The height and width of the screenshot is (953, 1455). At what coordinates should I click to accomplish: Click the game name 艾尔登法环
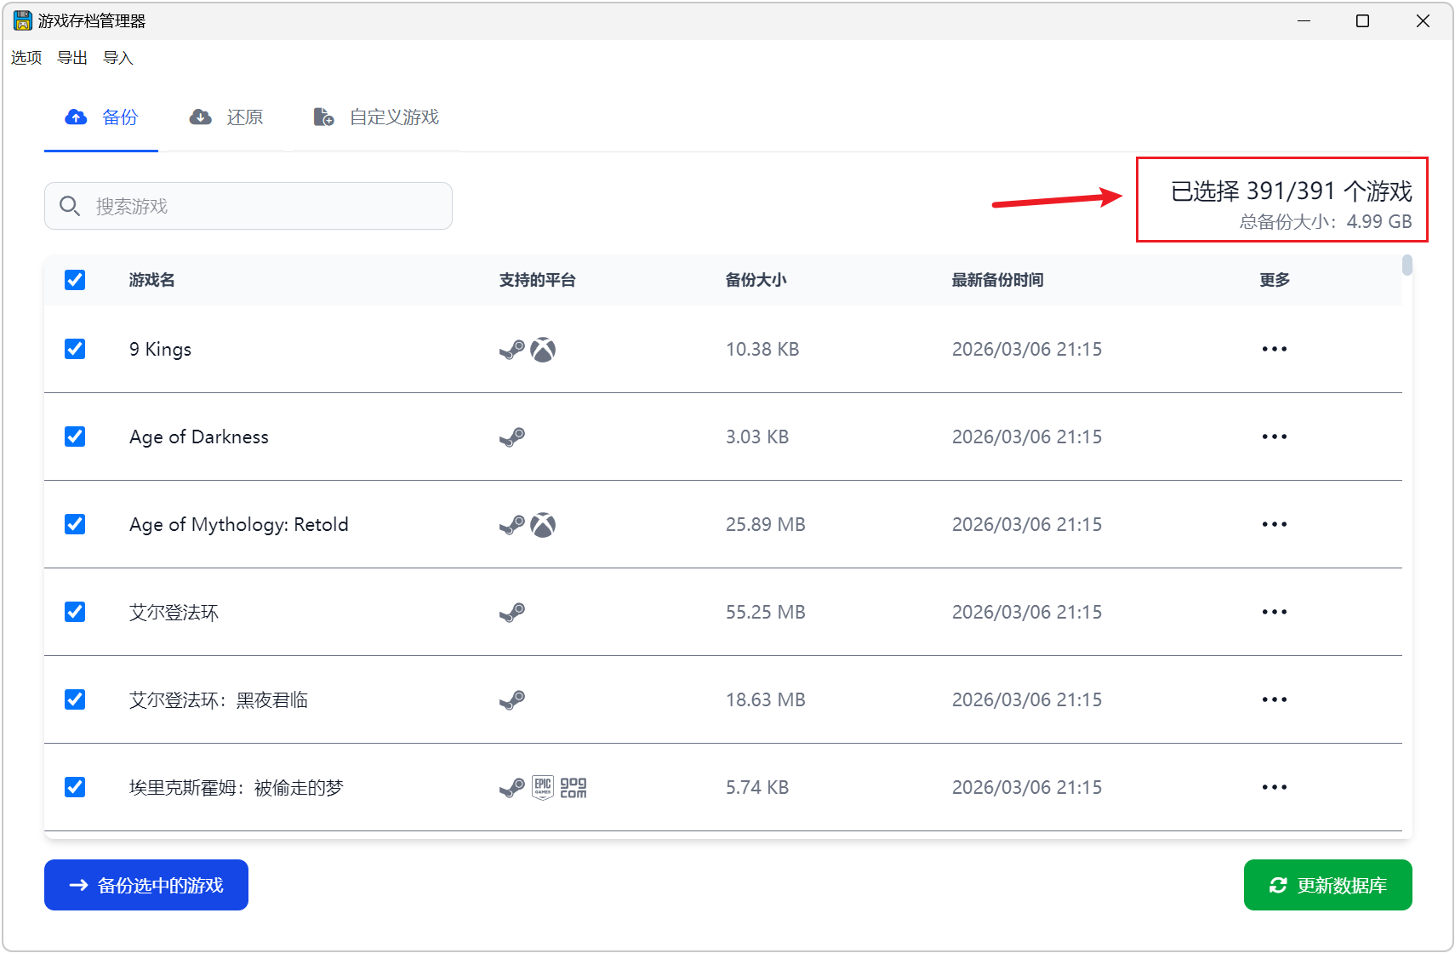click(x=174, y=613)
